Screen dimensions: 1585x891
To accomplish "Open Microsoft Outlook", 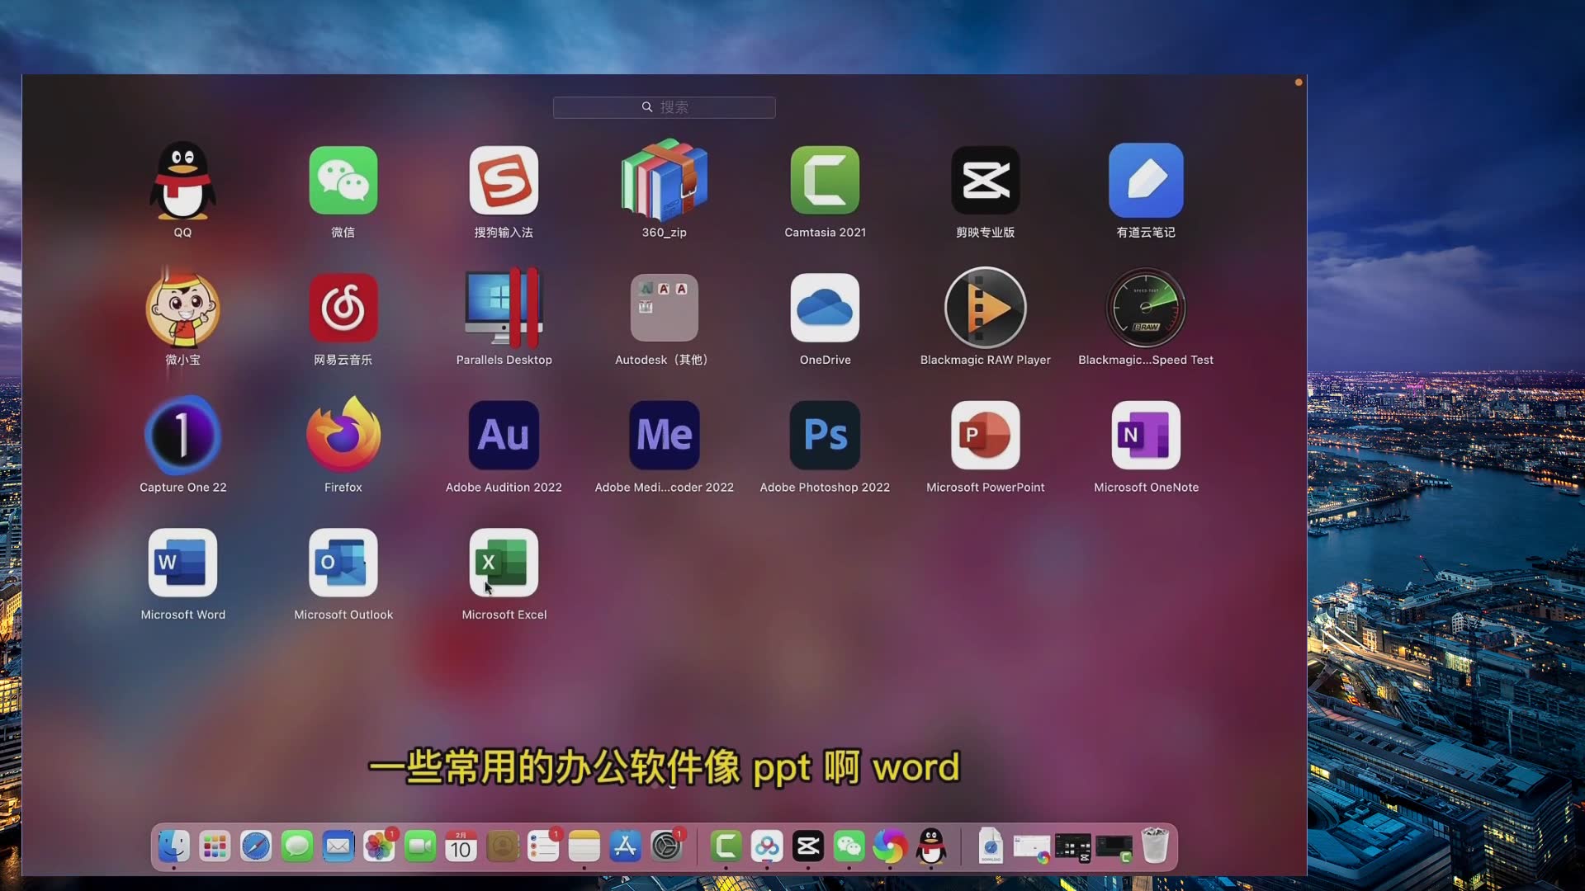I will tap(343, 563).
